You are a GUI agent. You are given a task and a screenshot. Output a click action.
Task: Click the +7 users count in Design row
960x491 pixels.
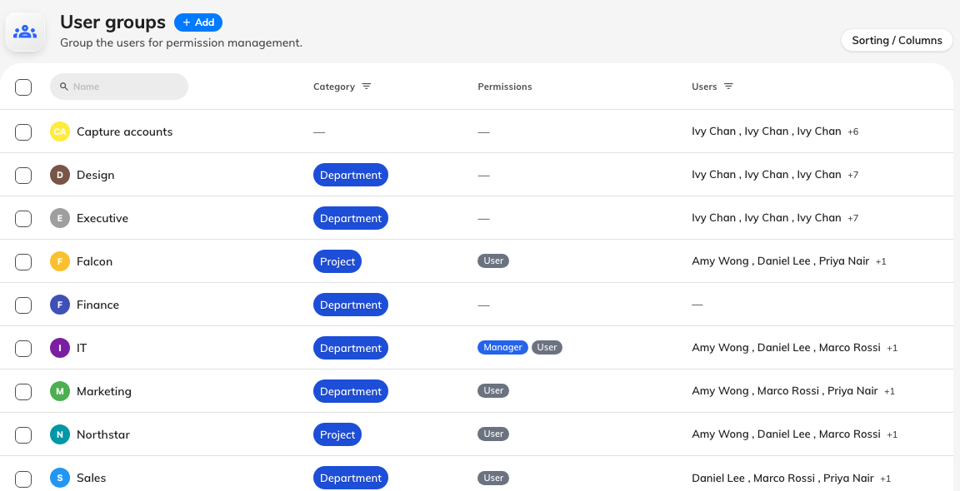[x=852, y=175]
